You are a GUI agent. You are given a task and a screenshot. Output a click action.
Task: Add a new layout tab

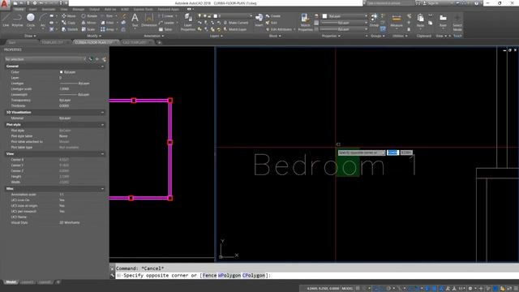[x=58, y=282]
